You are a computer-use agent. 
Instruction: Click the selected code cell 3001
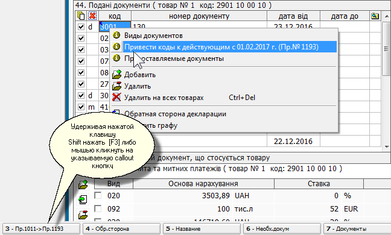[115, 27]
